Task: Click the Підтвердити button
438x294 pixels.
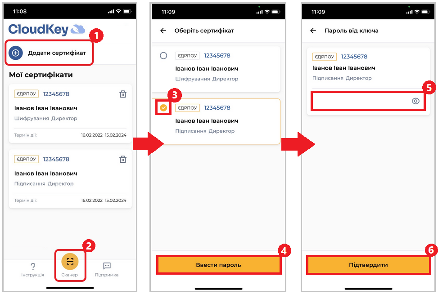Action: point(368,265)
